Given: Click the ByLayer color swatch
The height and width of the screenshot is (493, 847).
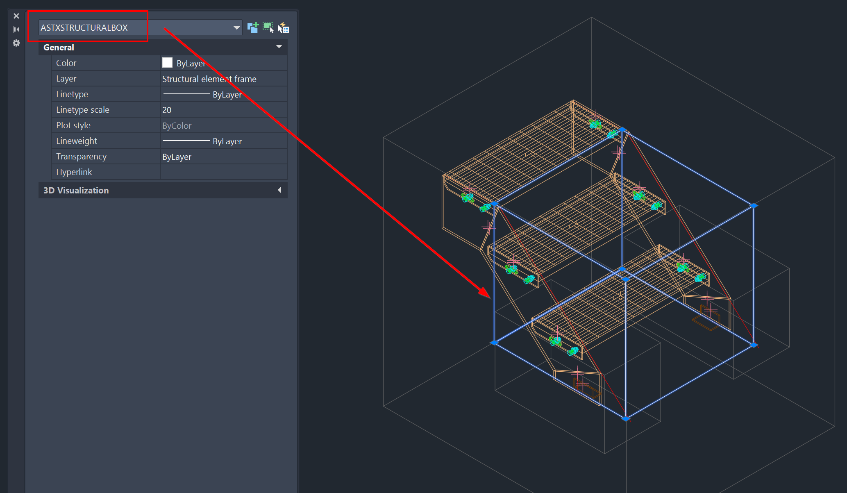Looking at the screenshot, I should 167,62.
